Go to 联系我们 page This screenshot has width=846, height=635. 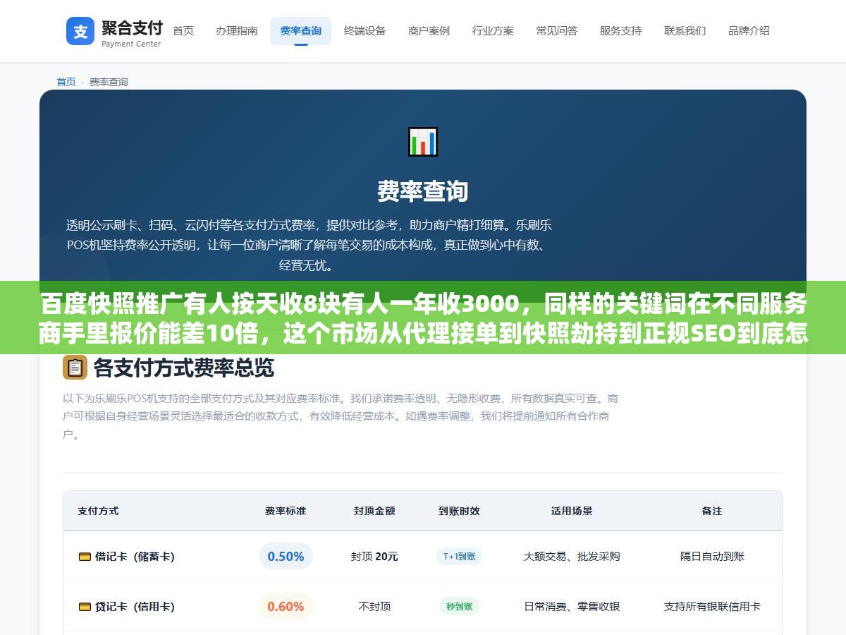tap(685, 31)
